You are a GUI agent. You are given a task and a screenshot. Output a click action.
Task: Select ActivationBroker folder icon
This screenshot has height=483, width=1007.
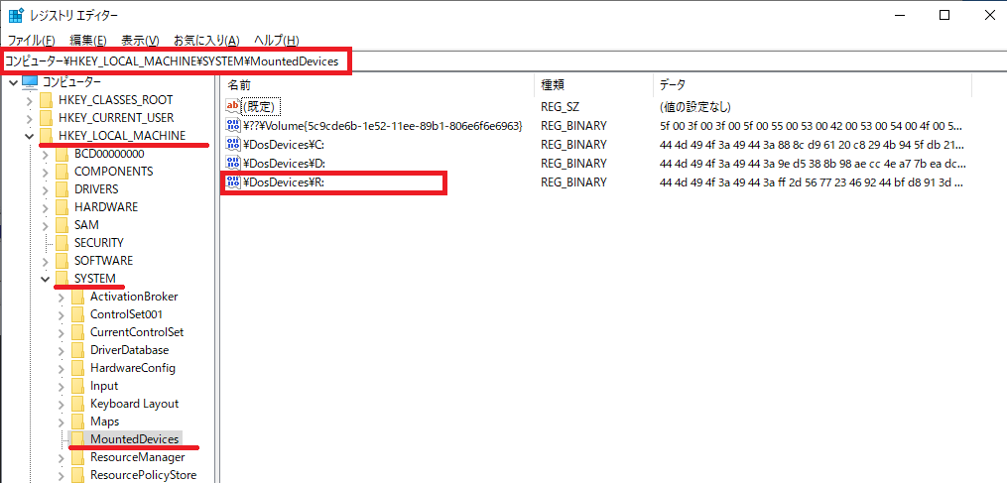pyautogui.click(x=78, y=297)
